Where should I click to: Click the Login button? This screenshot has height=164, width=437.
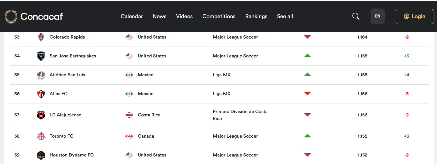click(x=415, y=16)
